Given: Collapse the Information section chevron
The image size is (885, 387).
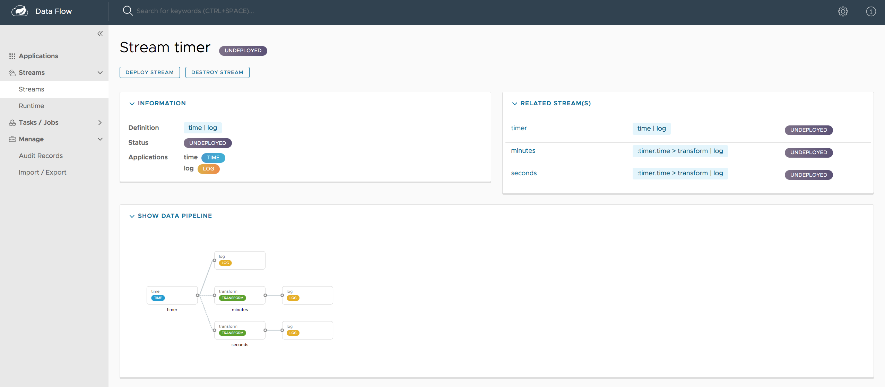Looking at the screenshot, I should [132, 103].
